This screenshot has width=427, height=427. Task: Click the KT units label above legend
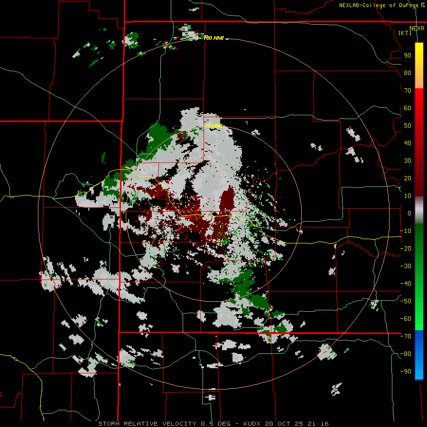coord(405,33)
